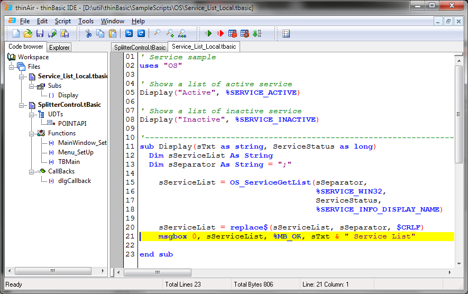This screenshot has height=294, width=468.
Task: Click the editor scroll-down arrow
Action: [459, 264]
